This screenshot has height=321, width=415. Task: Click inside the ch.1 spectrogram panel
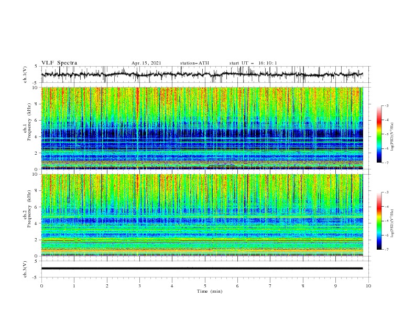(x=202, y=128)
